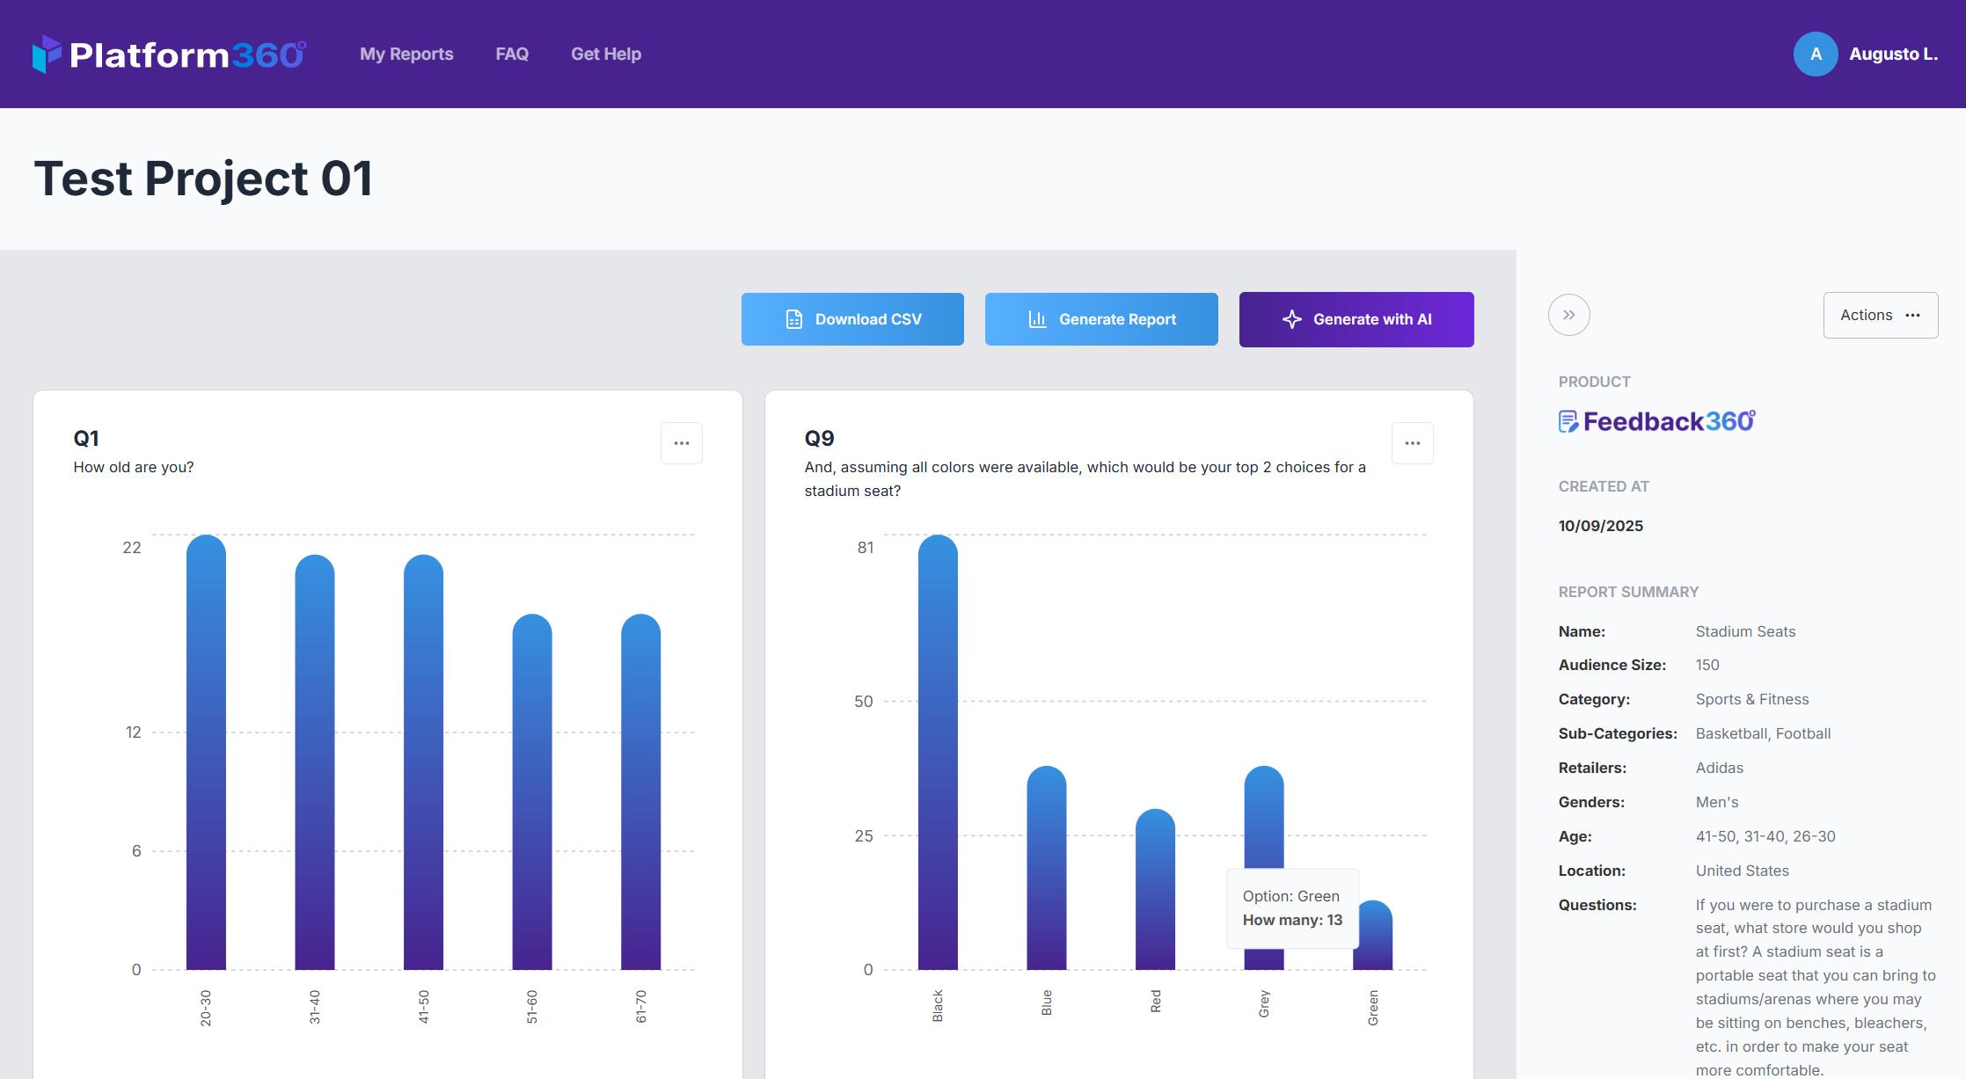This screenshot has width=1966, height=1079.
Task: Click the Black bar in Q9 chart
Action: (x=938, y=752)
